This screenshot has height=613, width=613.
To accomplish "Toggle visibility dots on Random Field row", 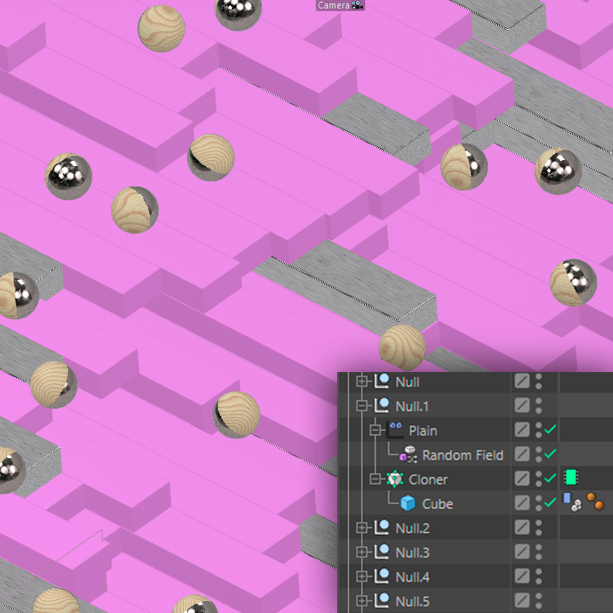I will pos(539,455).
